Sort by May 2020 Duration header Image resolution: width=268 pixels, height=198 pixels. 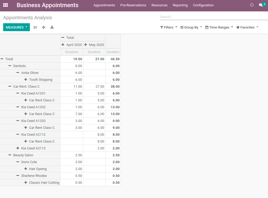pyautogui.click(x=94, y=52)
